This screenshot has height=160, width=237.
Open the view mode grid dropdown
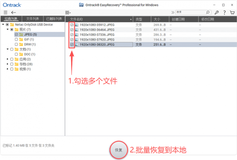[68, 13]
